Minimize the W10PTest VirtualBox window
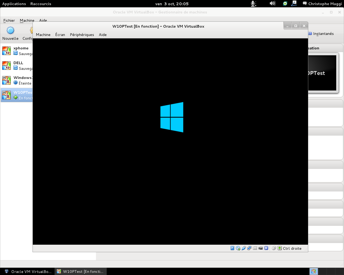The image size is (344, 275). [287, 26]
